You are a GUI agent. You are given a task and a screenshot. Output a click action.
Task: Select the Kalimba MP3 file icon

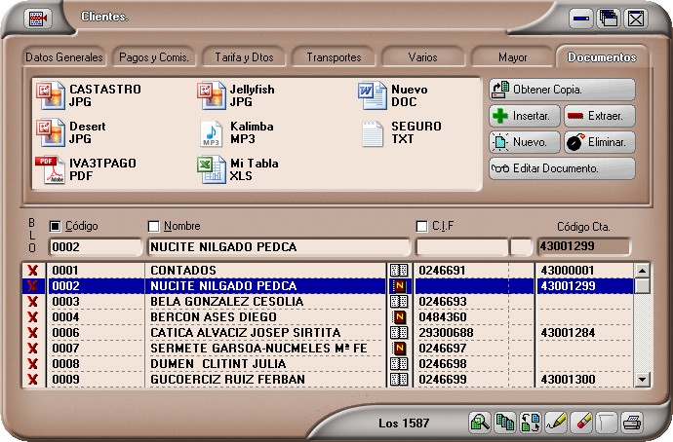pyautogui.click(x=212, y=132)
